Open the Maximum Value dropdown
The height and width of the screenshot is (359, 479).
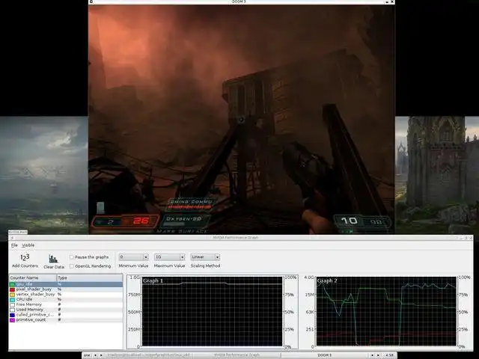170,257
